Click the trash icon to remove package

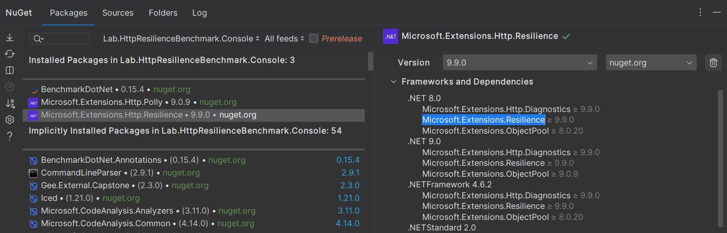pyautogui.click(x=713, y=63)
